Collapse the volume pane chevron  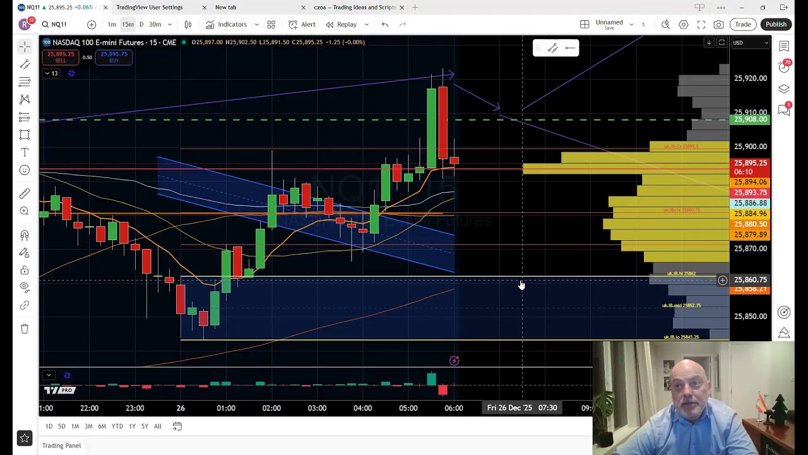pos(49,375)
